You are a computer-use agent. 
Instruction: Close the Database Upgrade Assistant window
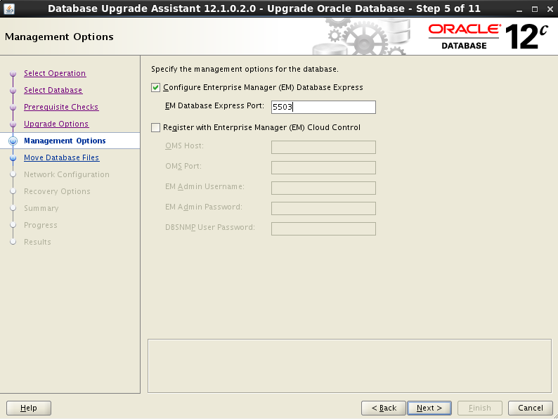[x=550, y=9]
